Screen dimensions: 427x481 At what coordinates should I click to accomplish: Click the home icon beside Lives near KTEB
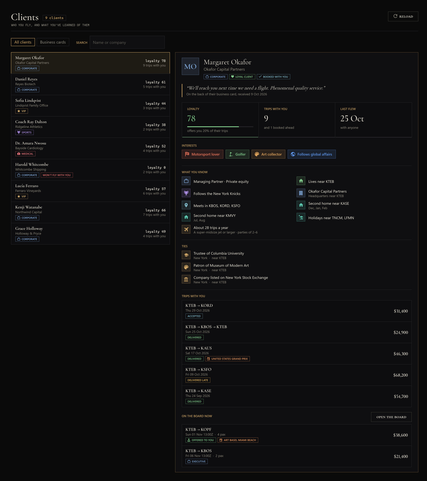(301, 181)
